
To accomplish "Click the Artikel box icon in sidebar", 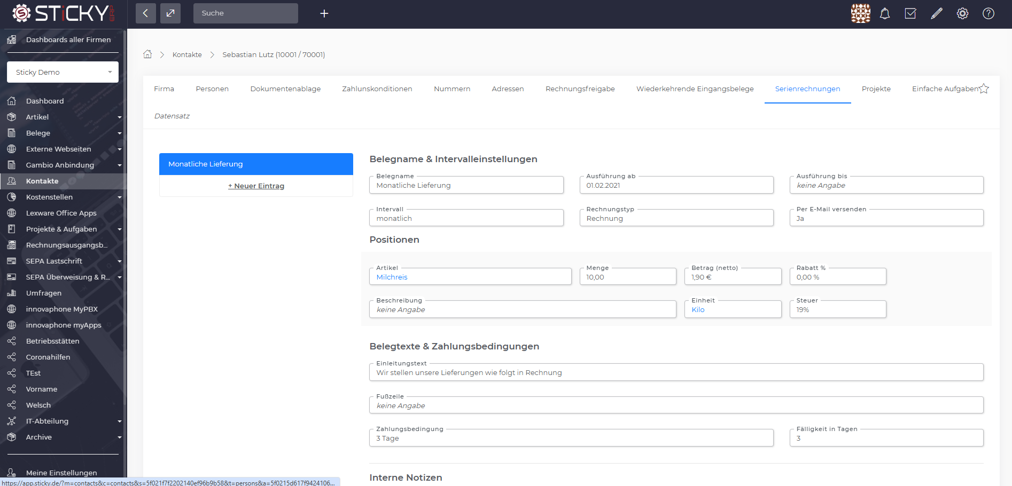I will point(11,117).
